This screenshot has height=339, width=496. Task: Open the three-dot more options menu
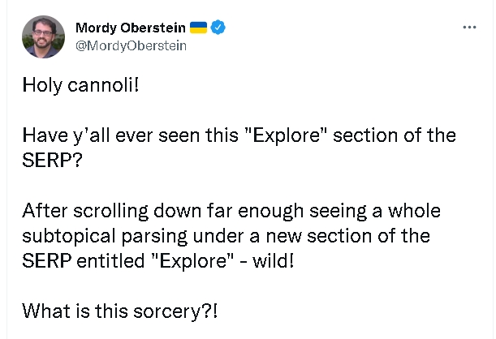coord(469,27)
